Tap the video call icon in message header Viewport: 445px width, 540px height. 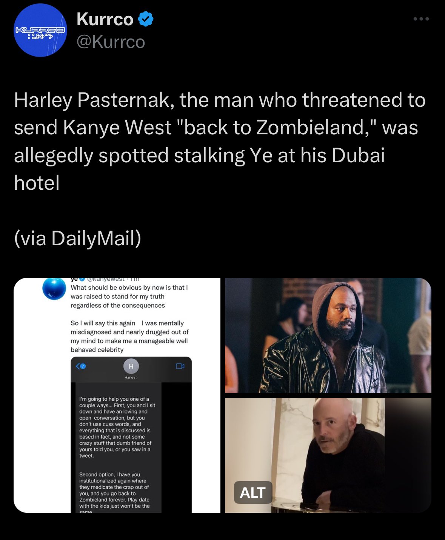point(180,366)
